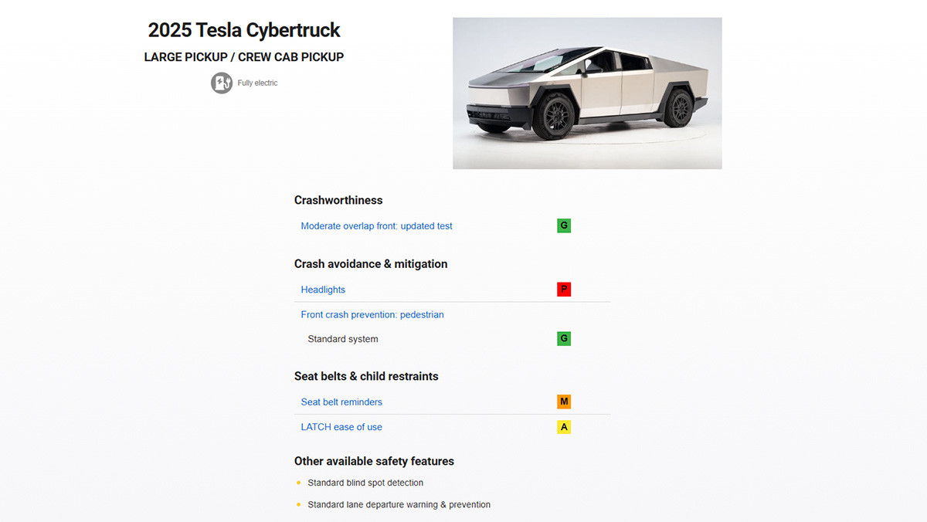
Task: Click the Fully electric plug icon
Action: 222,83
